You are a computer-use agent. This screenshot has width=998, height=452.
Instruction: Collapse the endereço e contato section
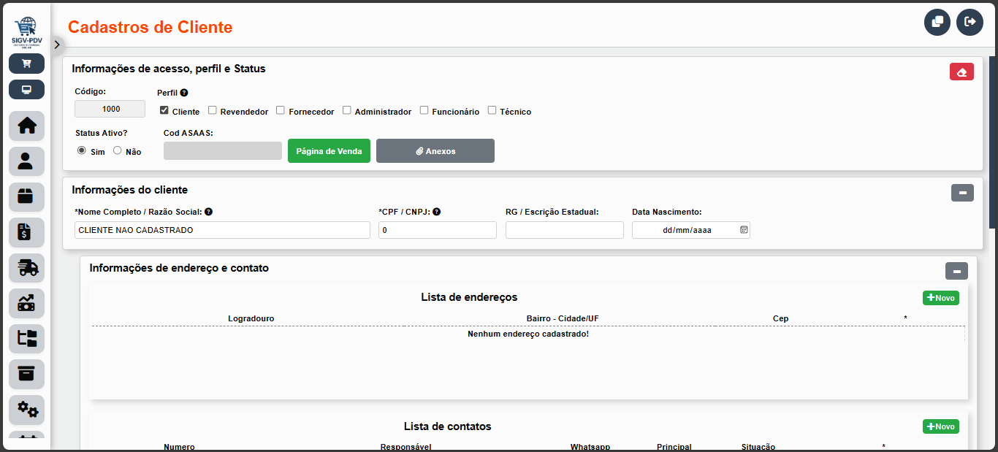coord(956,271)
